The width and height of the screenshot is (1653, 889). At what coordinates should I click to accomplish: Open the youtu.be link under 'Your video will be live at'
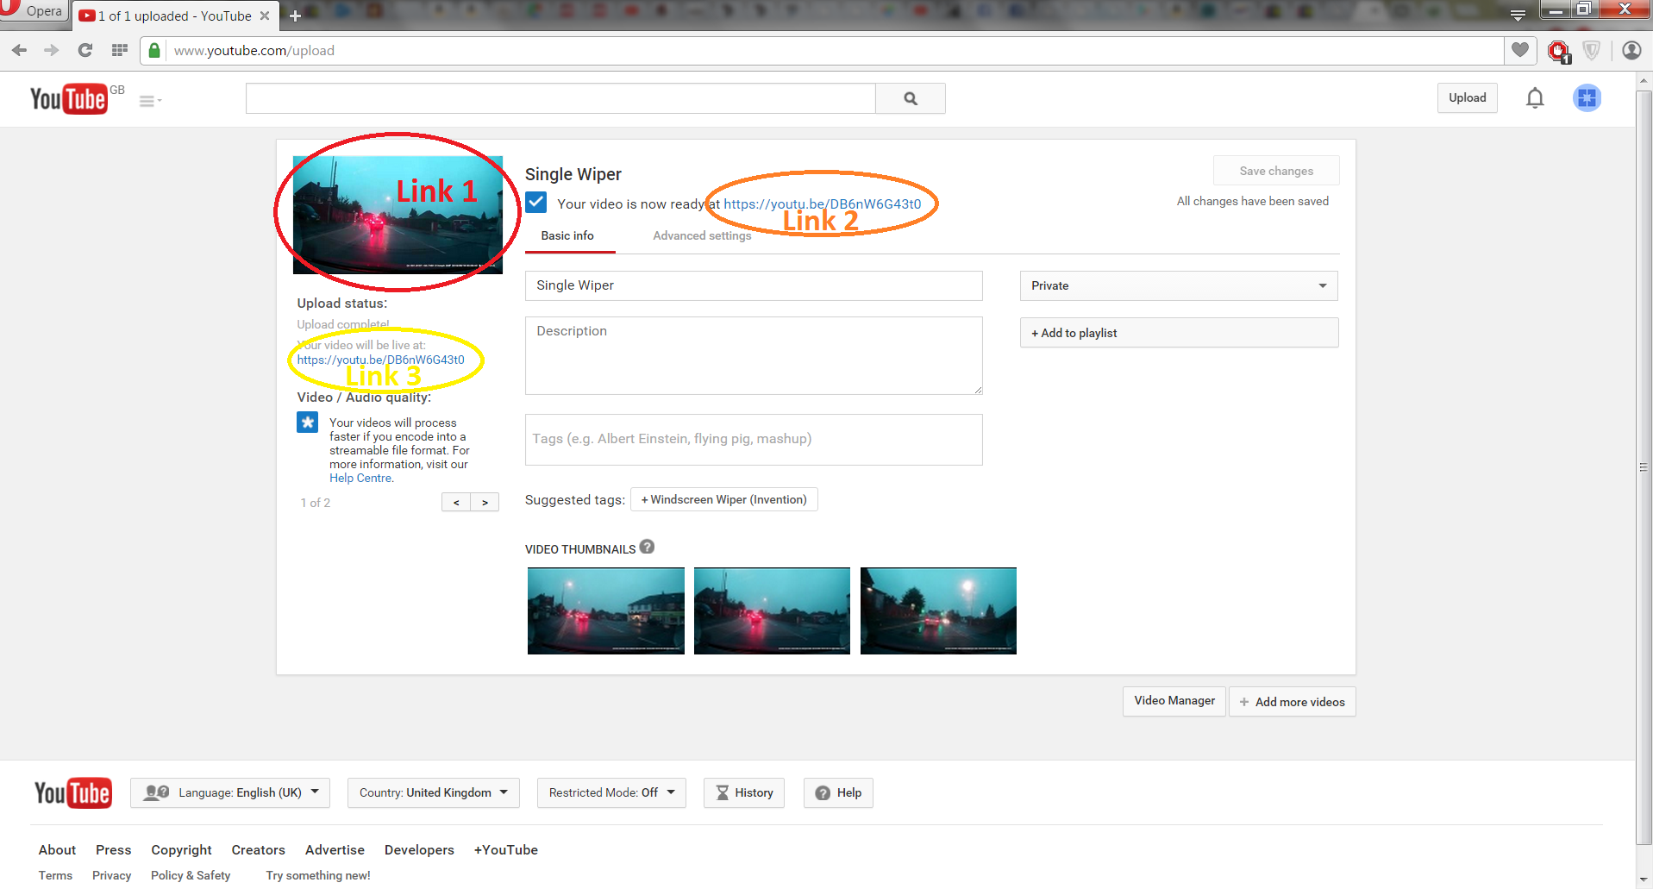click(x=382, y=360)
